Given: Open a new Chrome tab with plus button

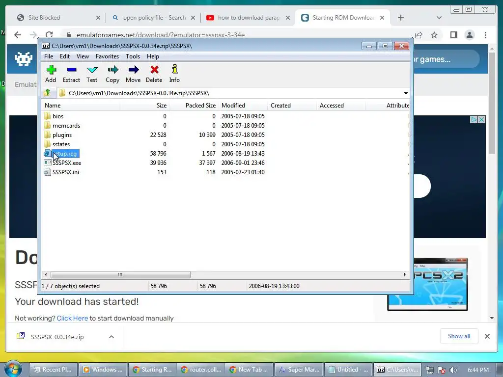Looking at the screenshot, I should 401,18.
